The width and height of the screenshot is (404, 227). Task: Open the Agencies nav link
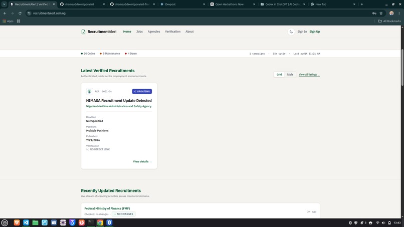coord(154,32)
